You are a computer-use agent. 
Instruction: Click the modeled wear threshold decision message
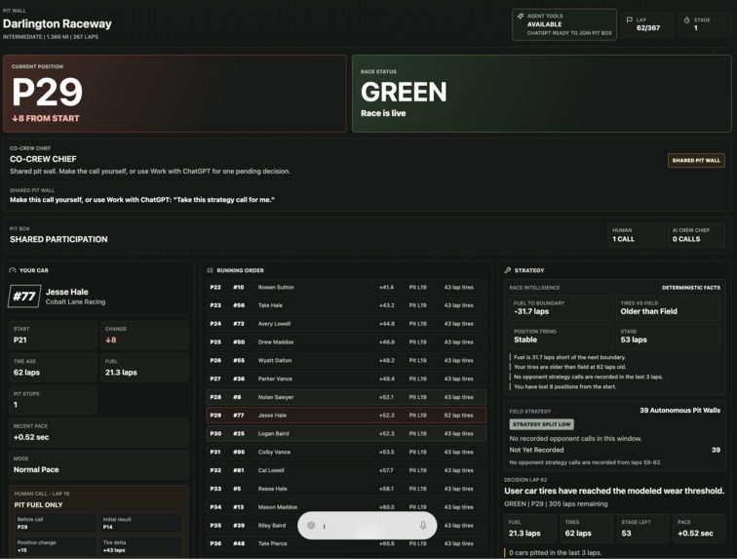coord(614,491)
